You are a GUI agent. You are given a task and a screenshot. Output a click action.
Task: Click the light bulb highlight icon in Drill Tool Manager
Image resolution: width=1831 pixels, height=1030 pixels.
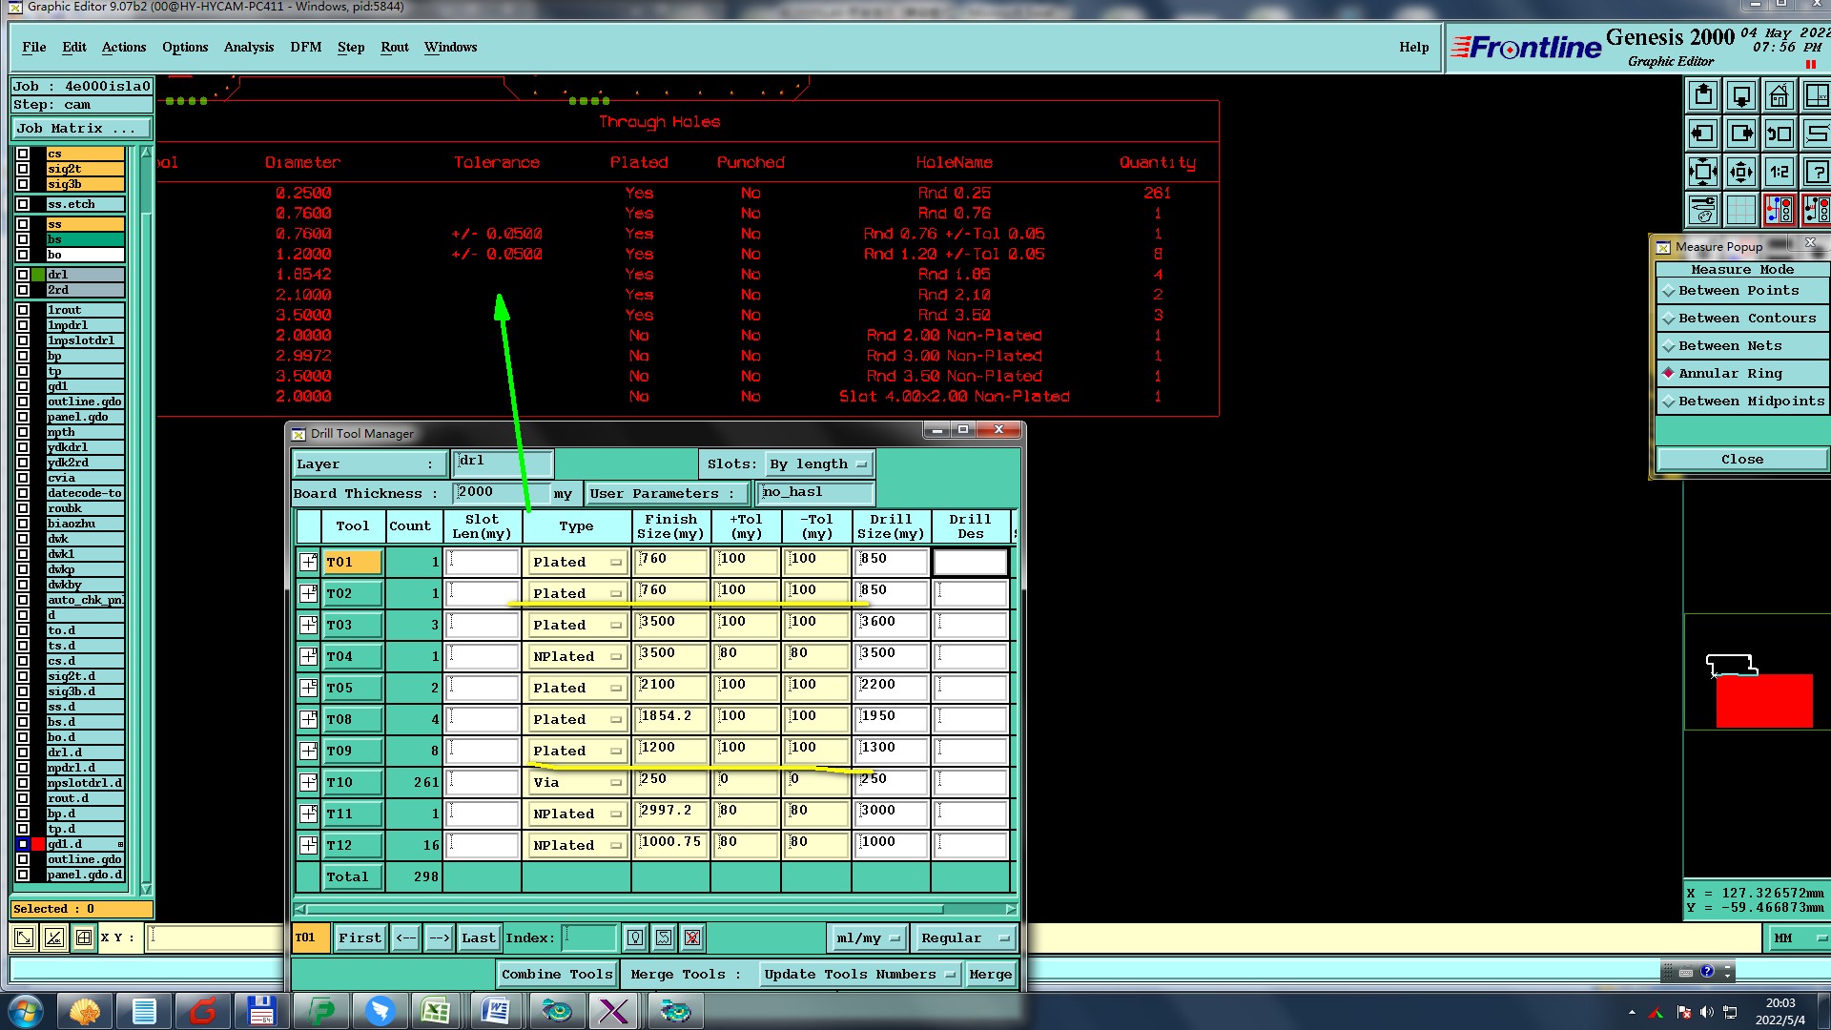click(x=635, y=938)
